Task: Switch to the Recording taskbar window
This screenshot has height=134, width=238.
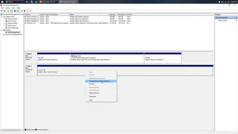Action: pyautogui.click(x=48, y=2)
